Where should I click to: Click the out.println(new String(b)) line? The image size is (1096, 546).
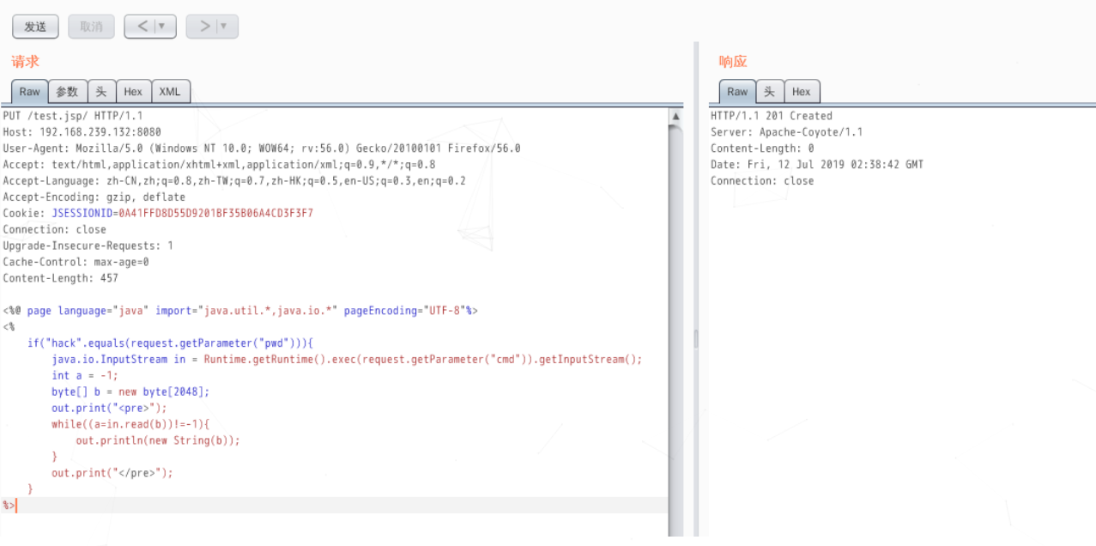158,441
